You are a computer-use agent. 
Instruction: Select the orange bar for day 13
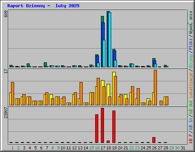81,93
